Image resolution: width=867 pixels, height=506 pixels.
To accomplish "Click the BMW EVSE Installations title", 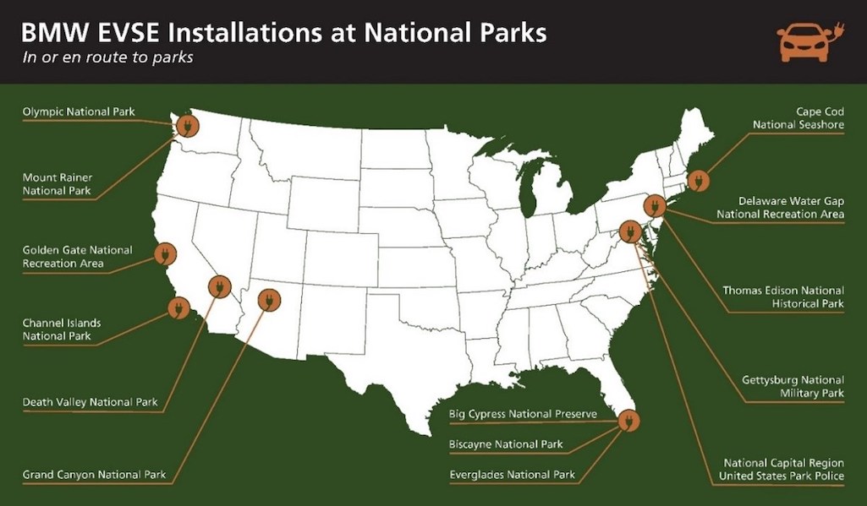I will point(283,33).
